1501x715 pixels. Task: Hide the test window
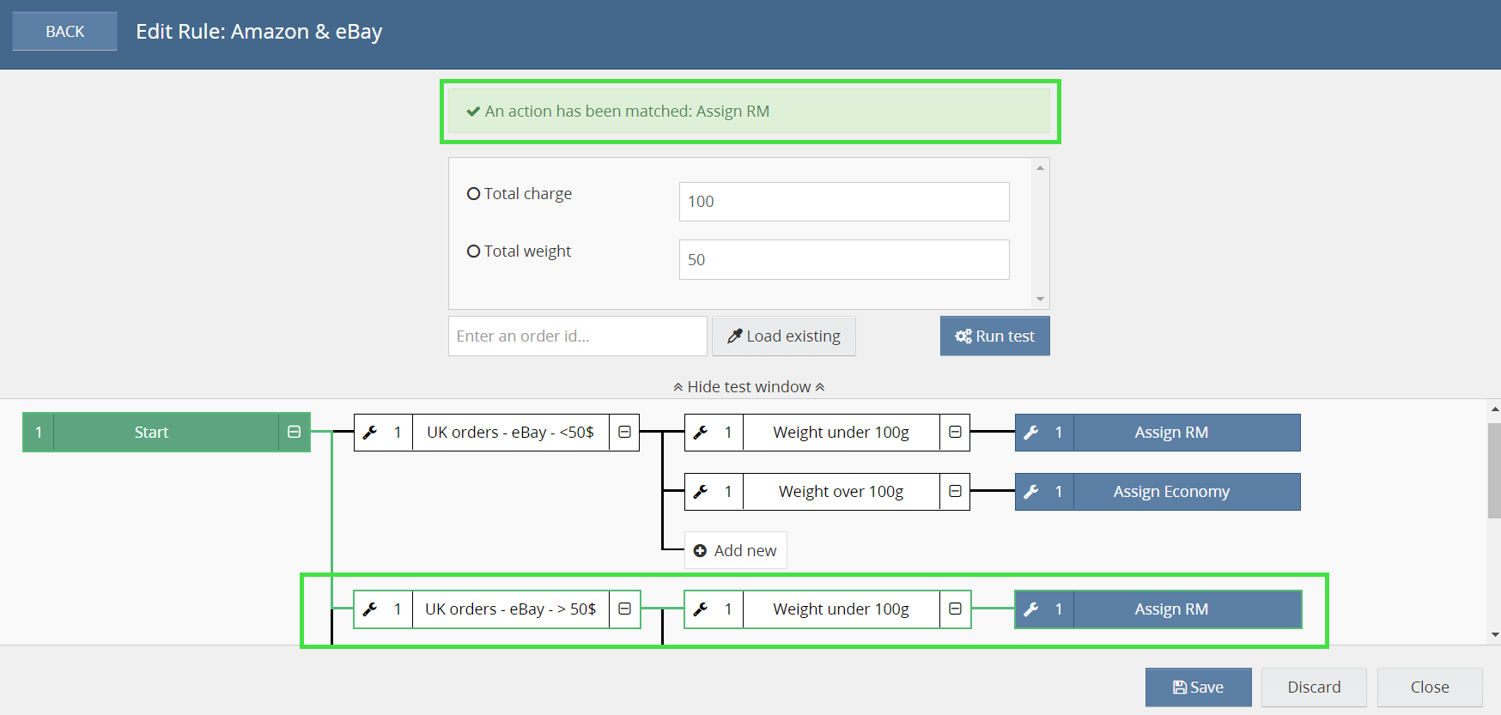pyautogui.click(x=749, y=387)
